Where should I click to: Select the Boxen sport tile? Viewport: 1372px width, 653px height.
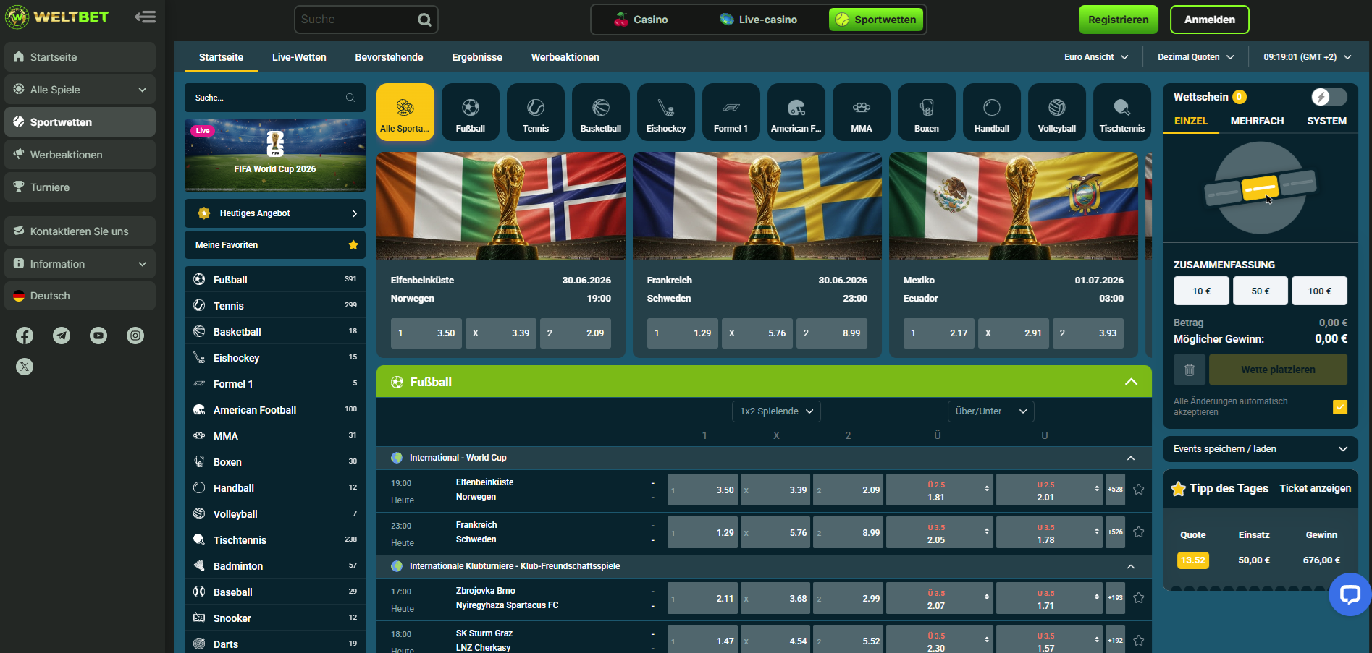point(927,112)
